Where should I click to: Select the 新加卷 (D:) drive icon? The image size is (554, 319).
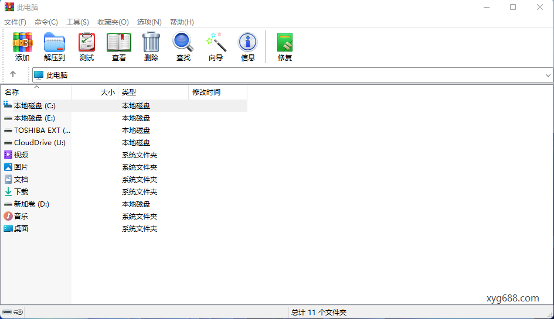tap(8, 204)
